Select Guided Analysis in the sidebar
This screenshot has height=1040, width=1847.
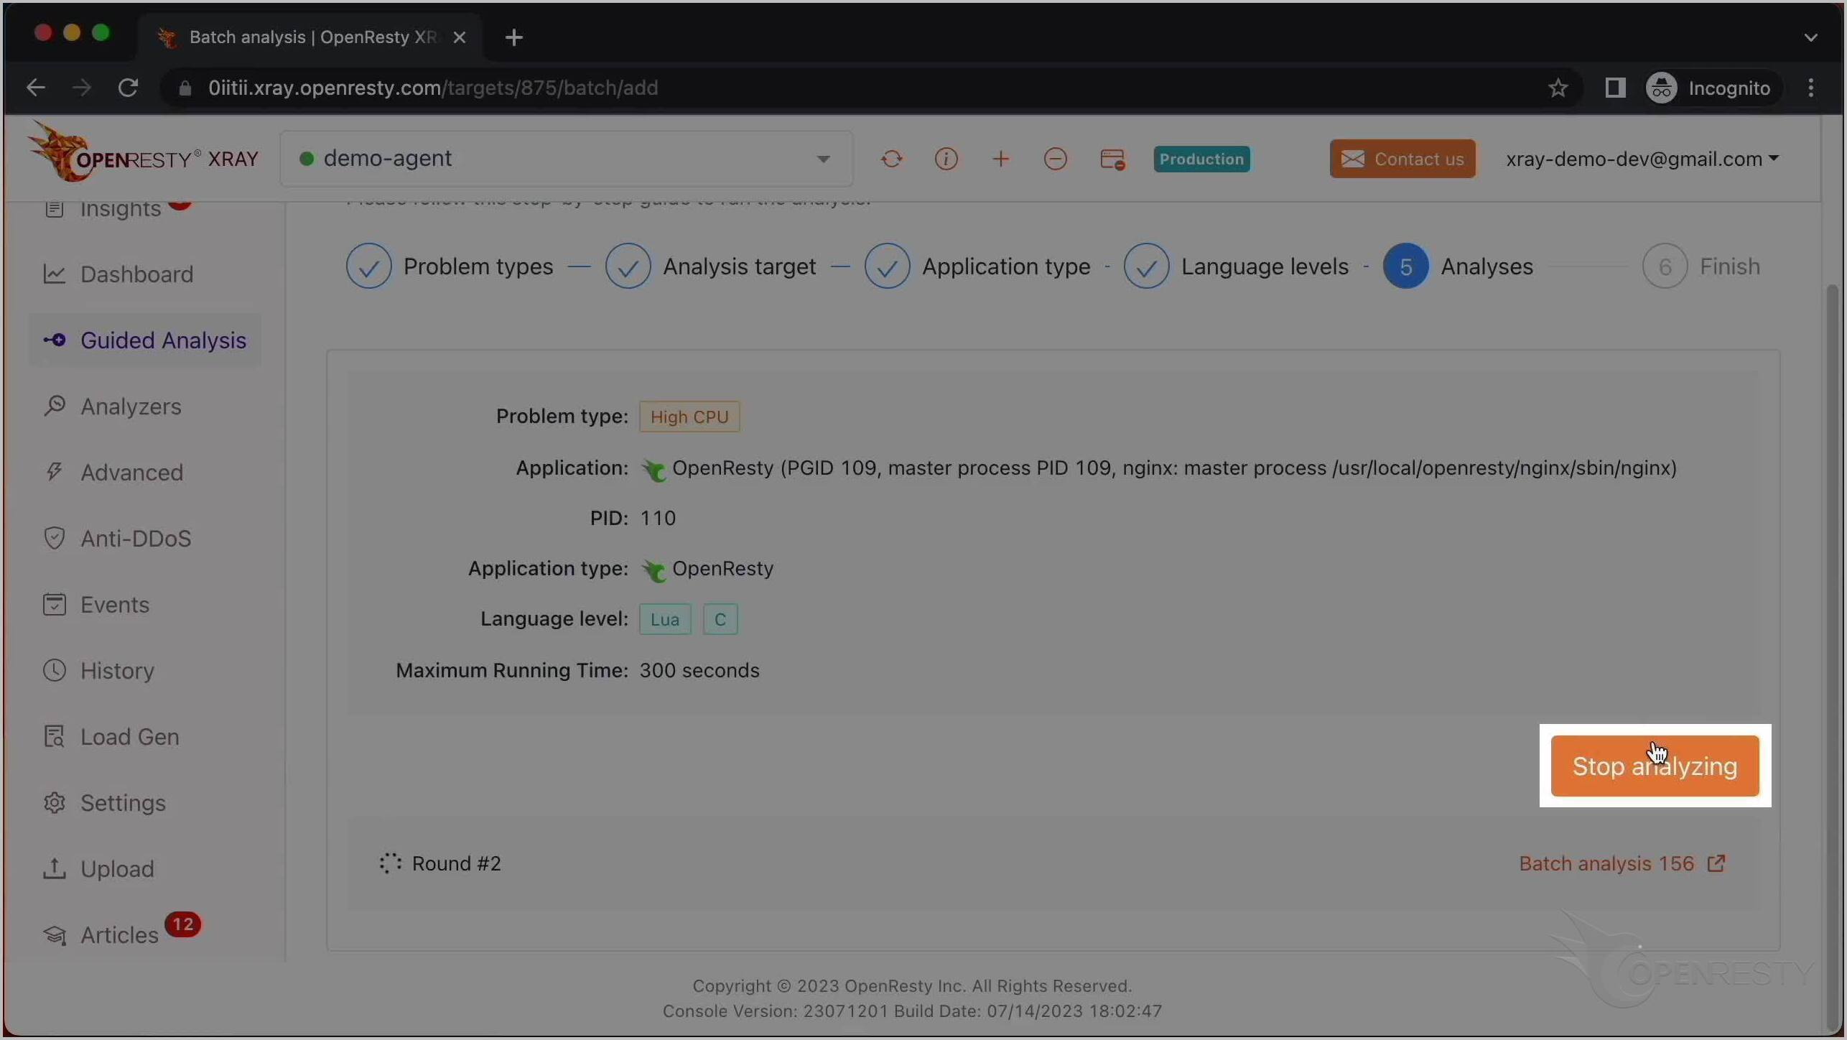(x=145, y=340)
